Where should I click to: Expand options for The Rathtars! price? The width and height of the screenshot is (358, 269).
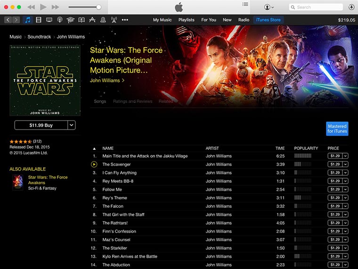tap(345, 223)
